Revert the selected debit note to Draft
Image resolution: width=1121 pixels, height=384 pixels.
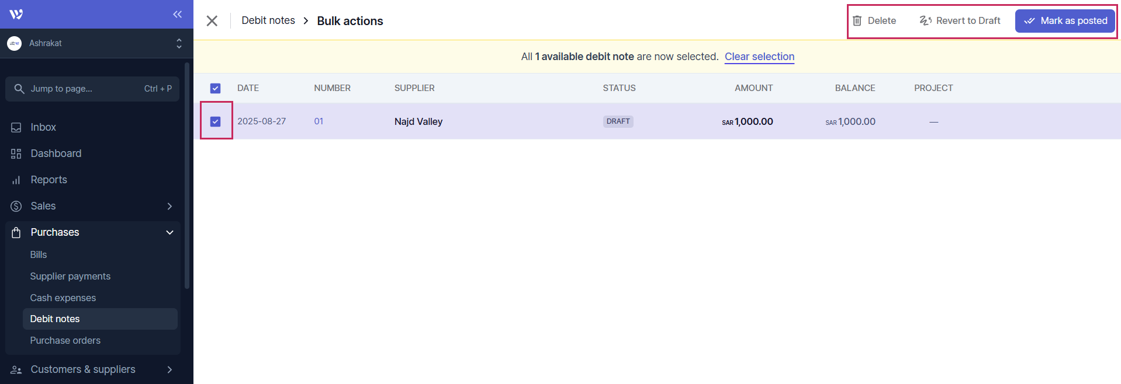coord(960,21)
